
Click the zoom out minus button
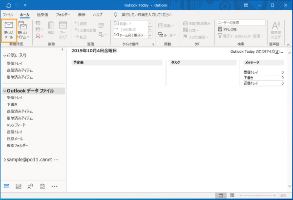241,196
